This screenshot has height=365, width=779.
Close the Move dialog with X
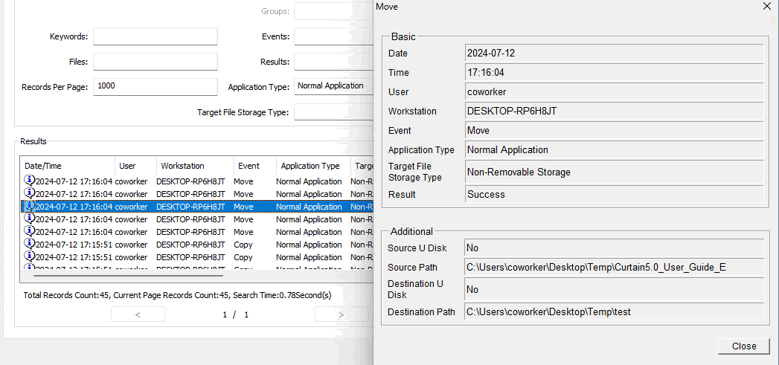(767, 7)
